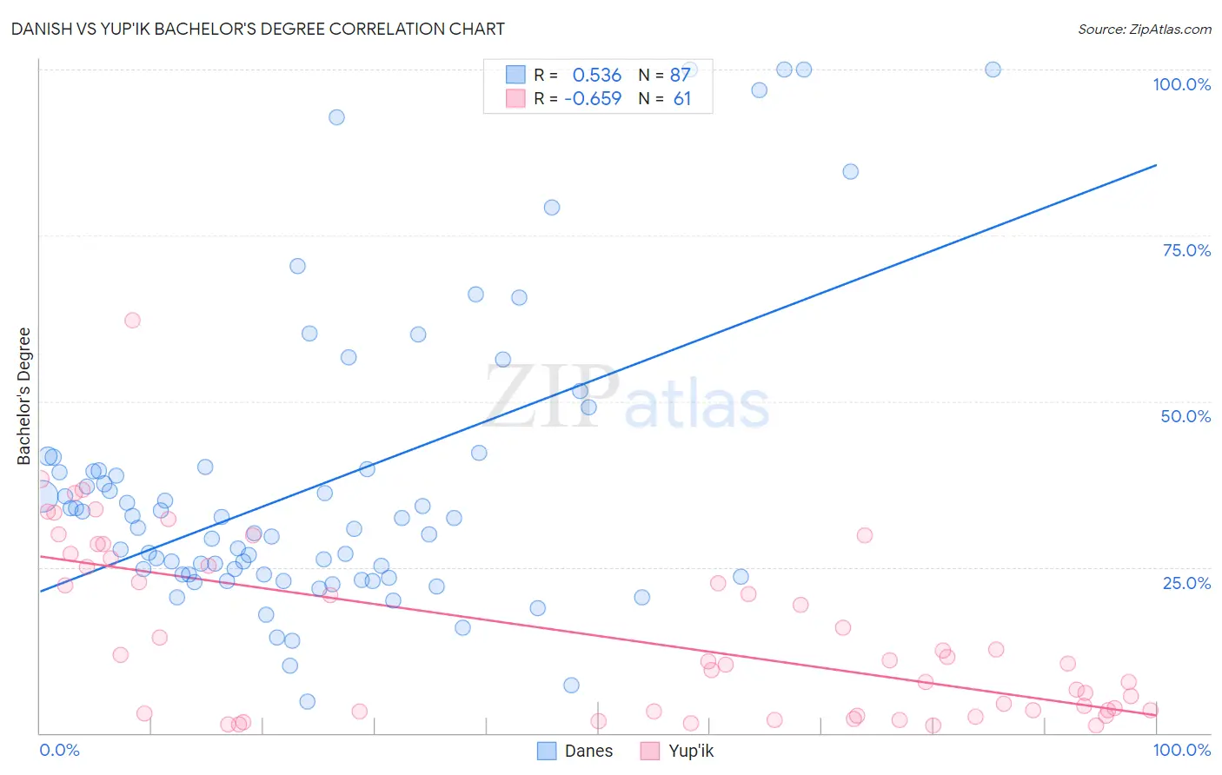
Task: Click the N = 87 statistic in the legend box
Action: point(664,75)
